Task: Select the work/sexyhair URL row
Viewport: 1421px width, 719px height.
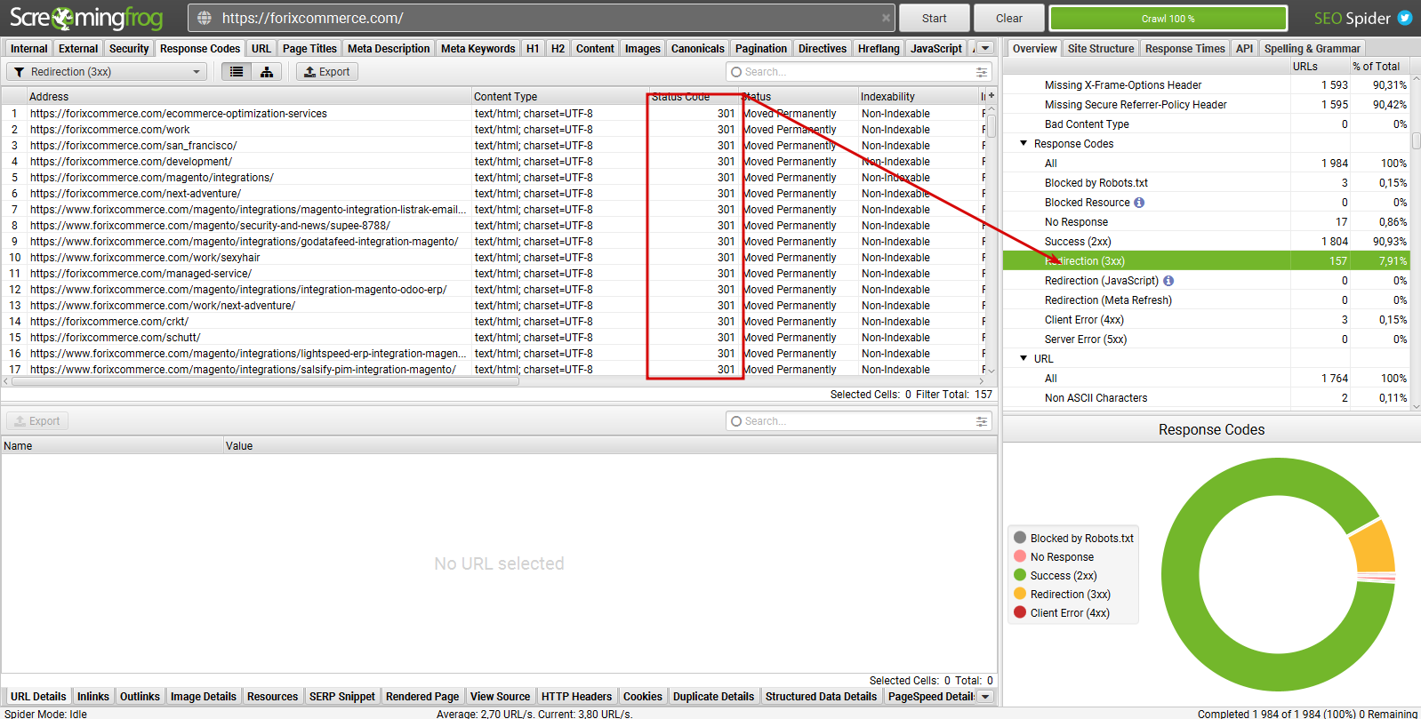Action: point(494,258)
